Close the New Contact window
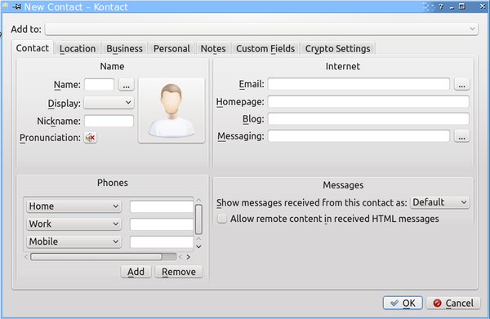Screen dimensions: 490x319 (482, 7)
